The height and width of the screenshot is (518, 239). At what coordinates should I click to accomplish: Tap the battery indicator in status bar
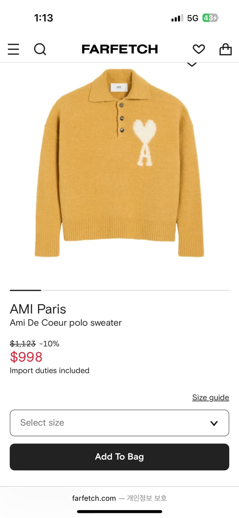210,18
